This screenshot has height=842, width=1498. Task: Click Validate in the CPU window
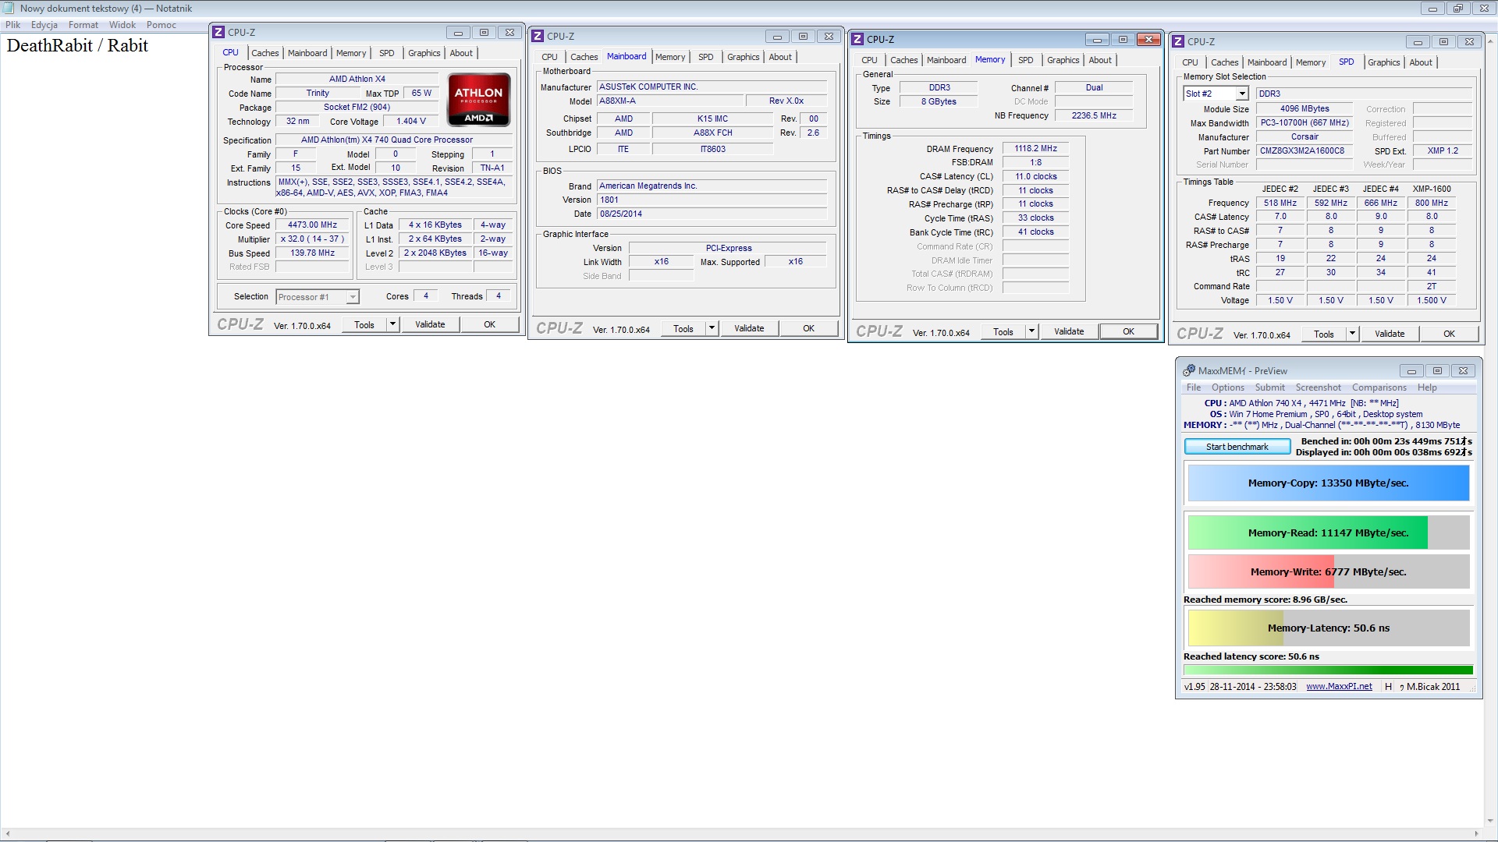pos(430,324)
